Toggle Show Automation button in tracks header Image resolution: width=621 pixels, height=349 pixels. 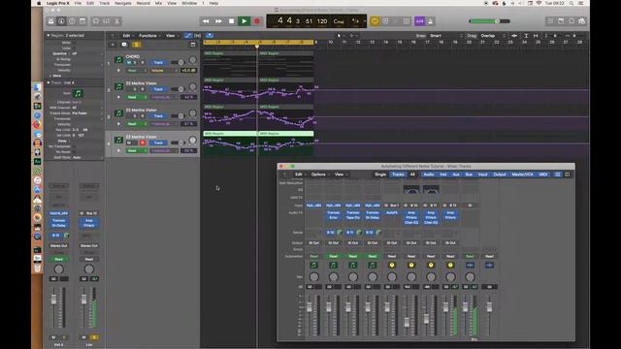(187, 36)
